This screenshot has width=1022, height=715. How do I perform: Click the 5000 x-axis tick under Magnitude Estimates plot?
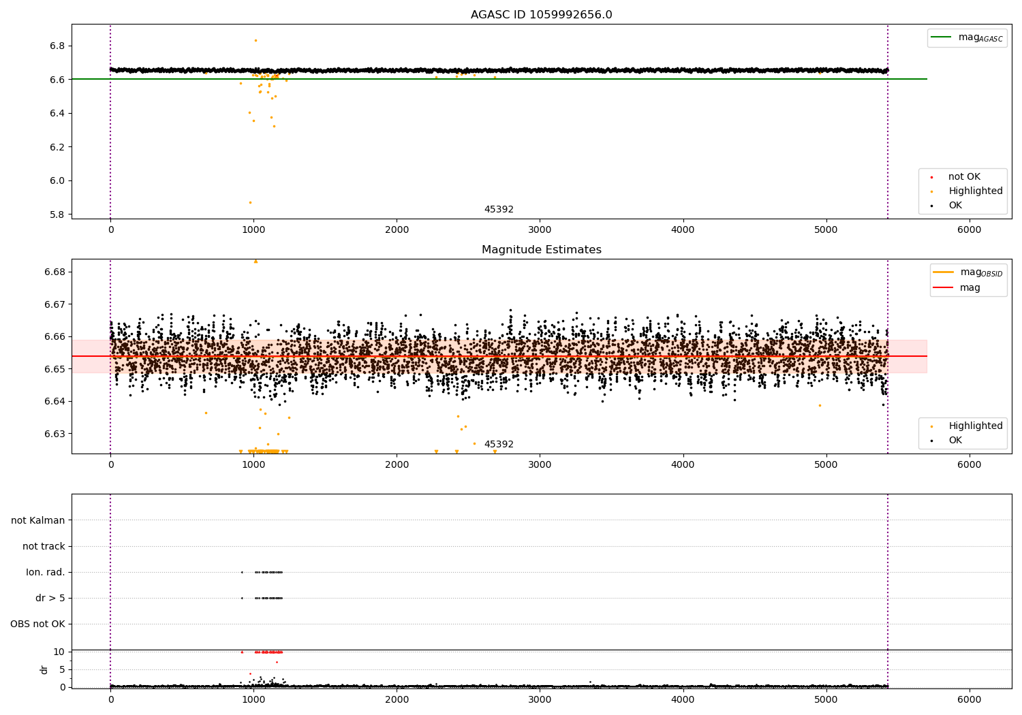[826, 465]
